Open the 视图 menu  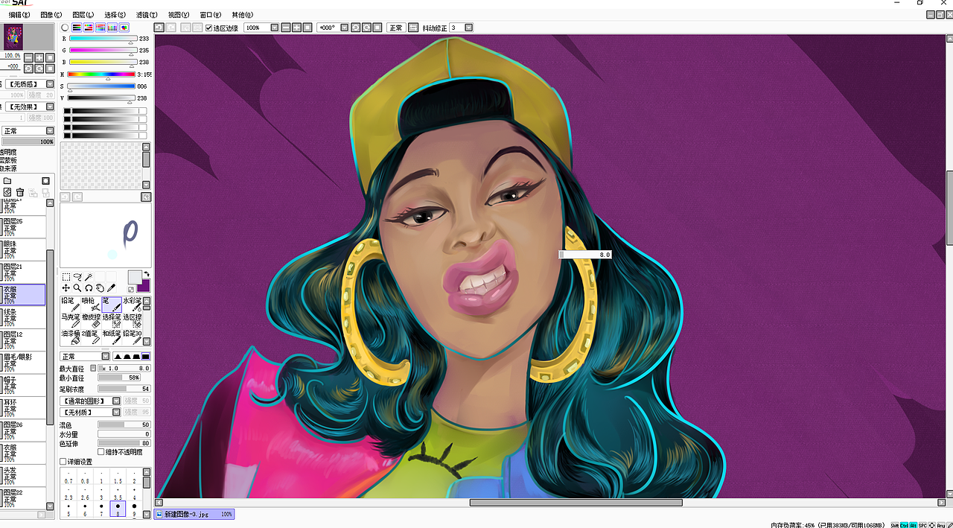tap(179, 15)
